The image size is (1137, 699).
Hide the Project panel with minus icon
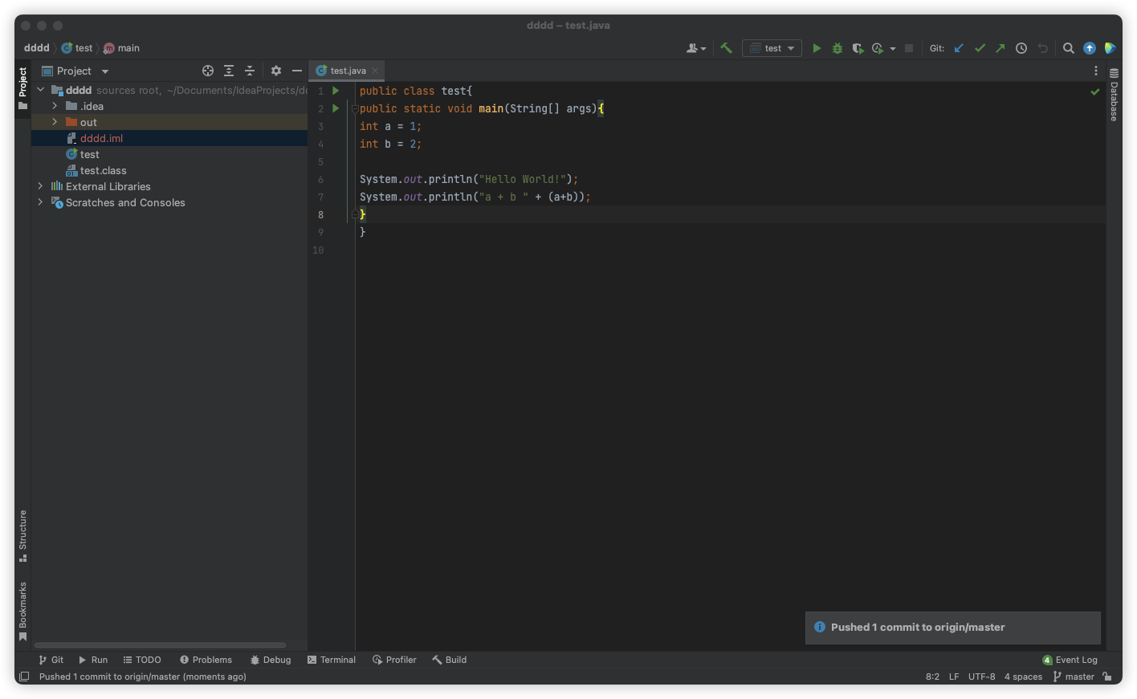click(297, 71)
